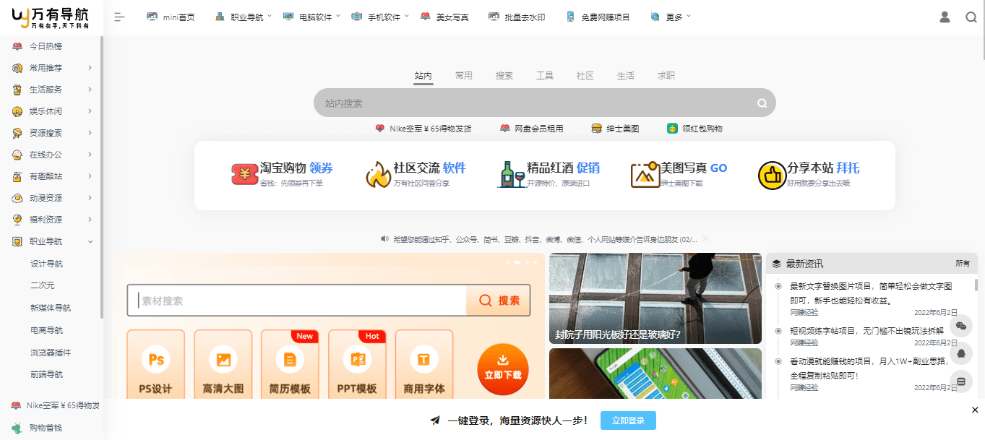
Task: Open the 商用字体 tile
Action: click(424, 366)
